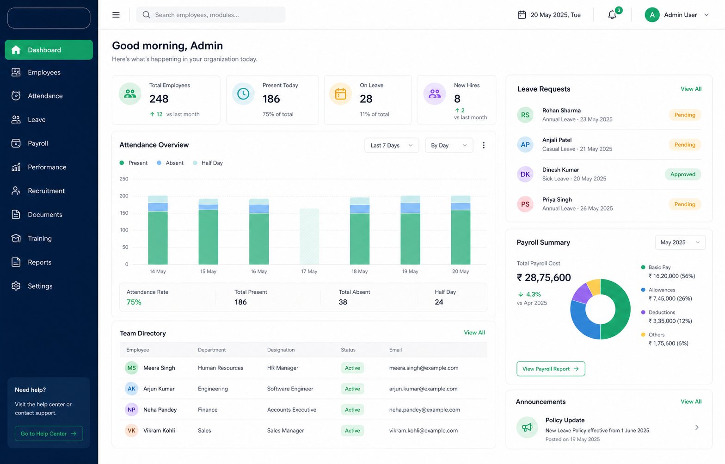
Task: Click the calendar icon beside the date
Action: 522,15
